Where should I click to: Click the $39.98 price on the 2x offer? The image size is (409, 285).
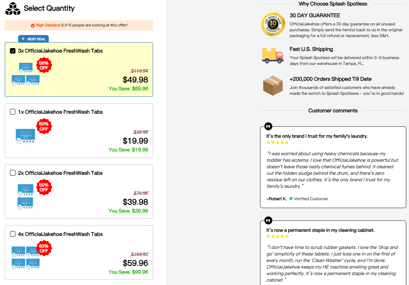click(136, 202)
